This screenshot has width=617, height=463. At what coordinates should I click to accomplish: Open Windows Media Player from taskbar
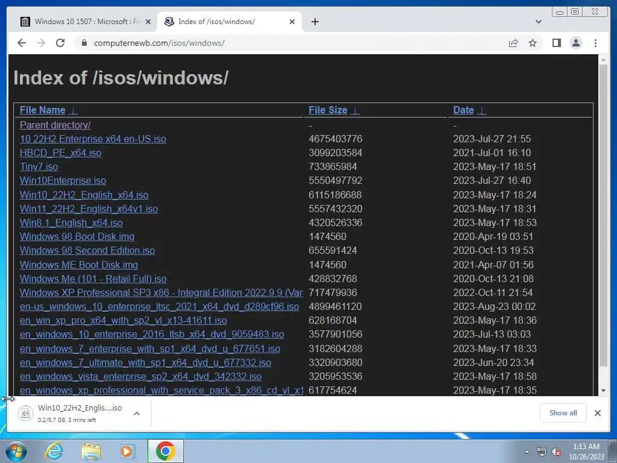(127, 451)
